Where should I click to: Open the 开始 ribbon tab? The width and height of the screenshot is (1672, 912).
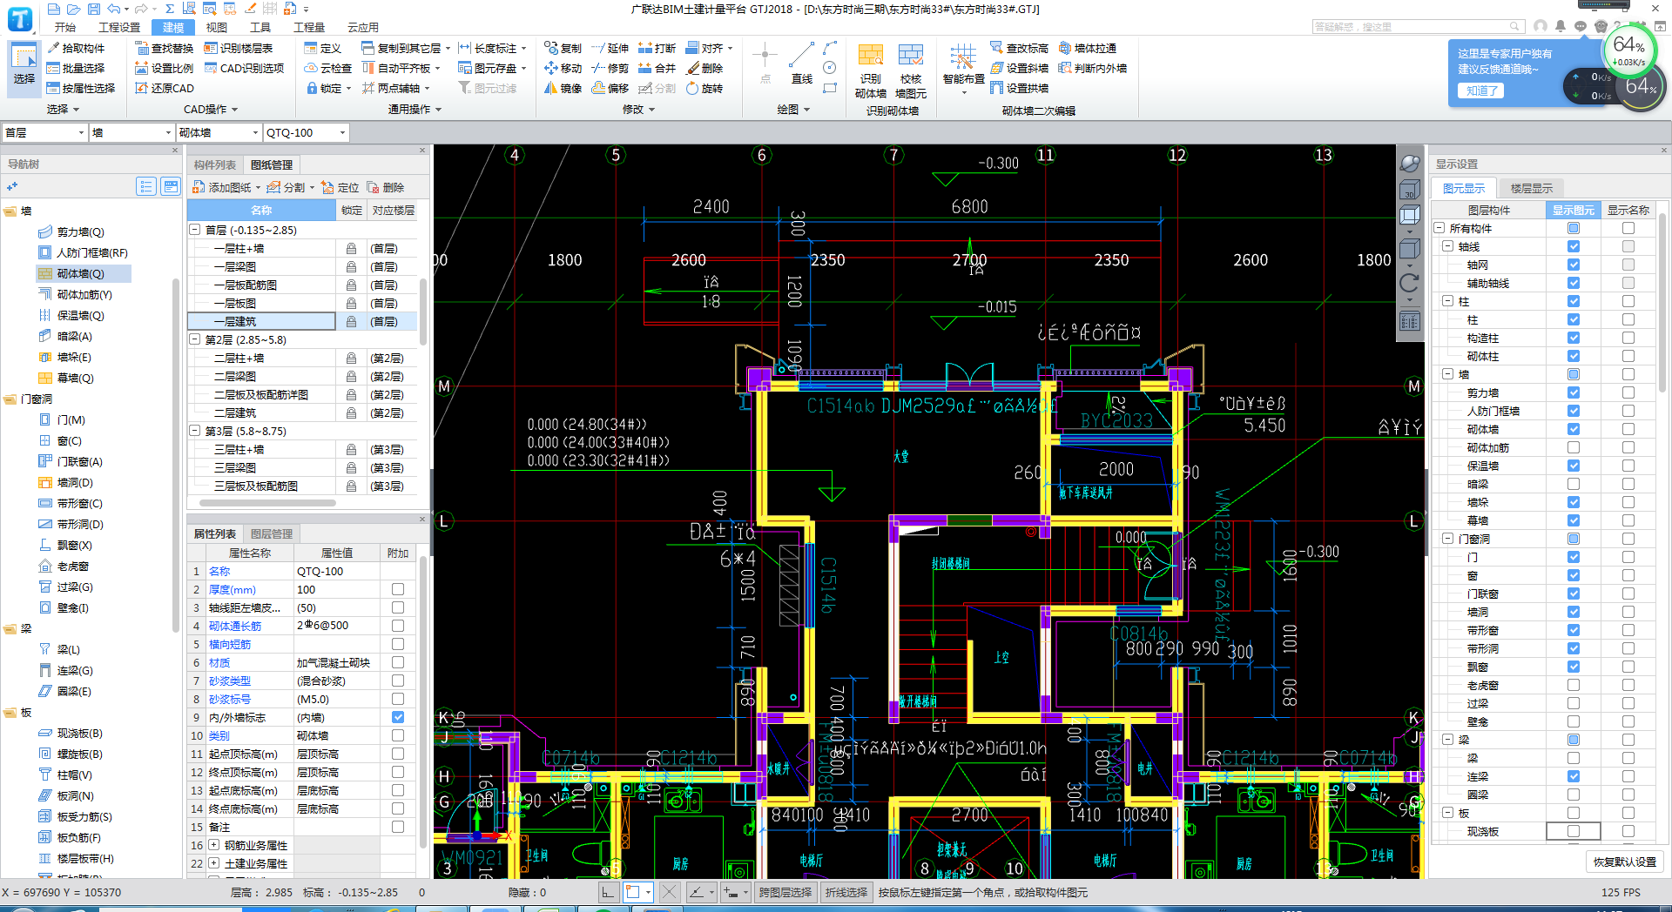point(64,27)
